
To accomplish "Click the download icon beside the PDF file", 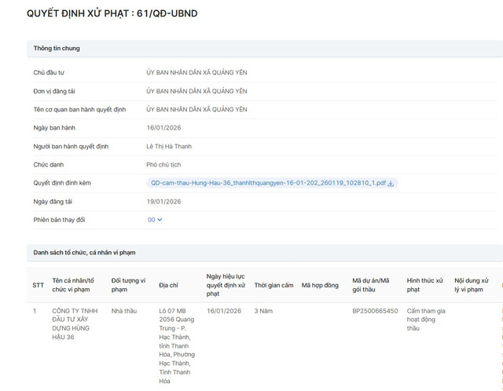I will click(x=391, y=183).
